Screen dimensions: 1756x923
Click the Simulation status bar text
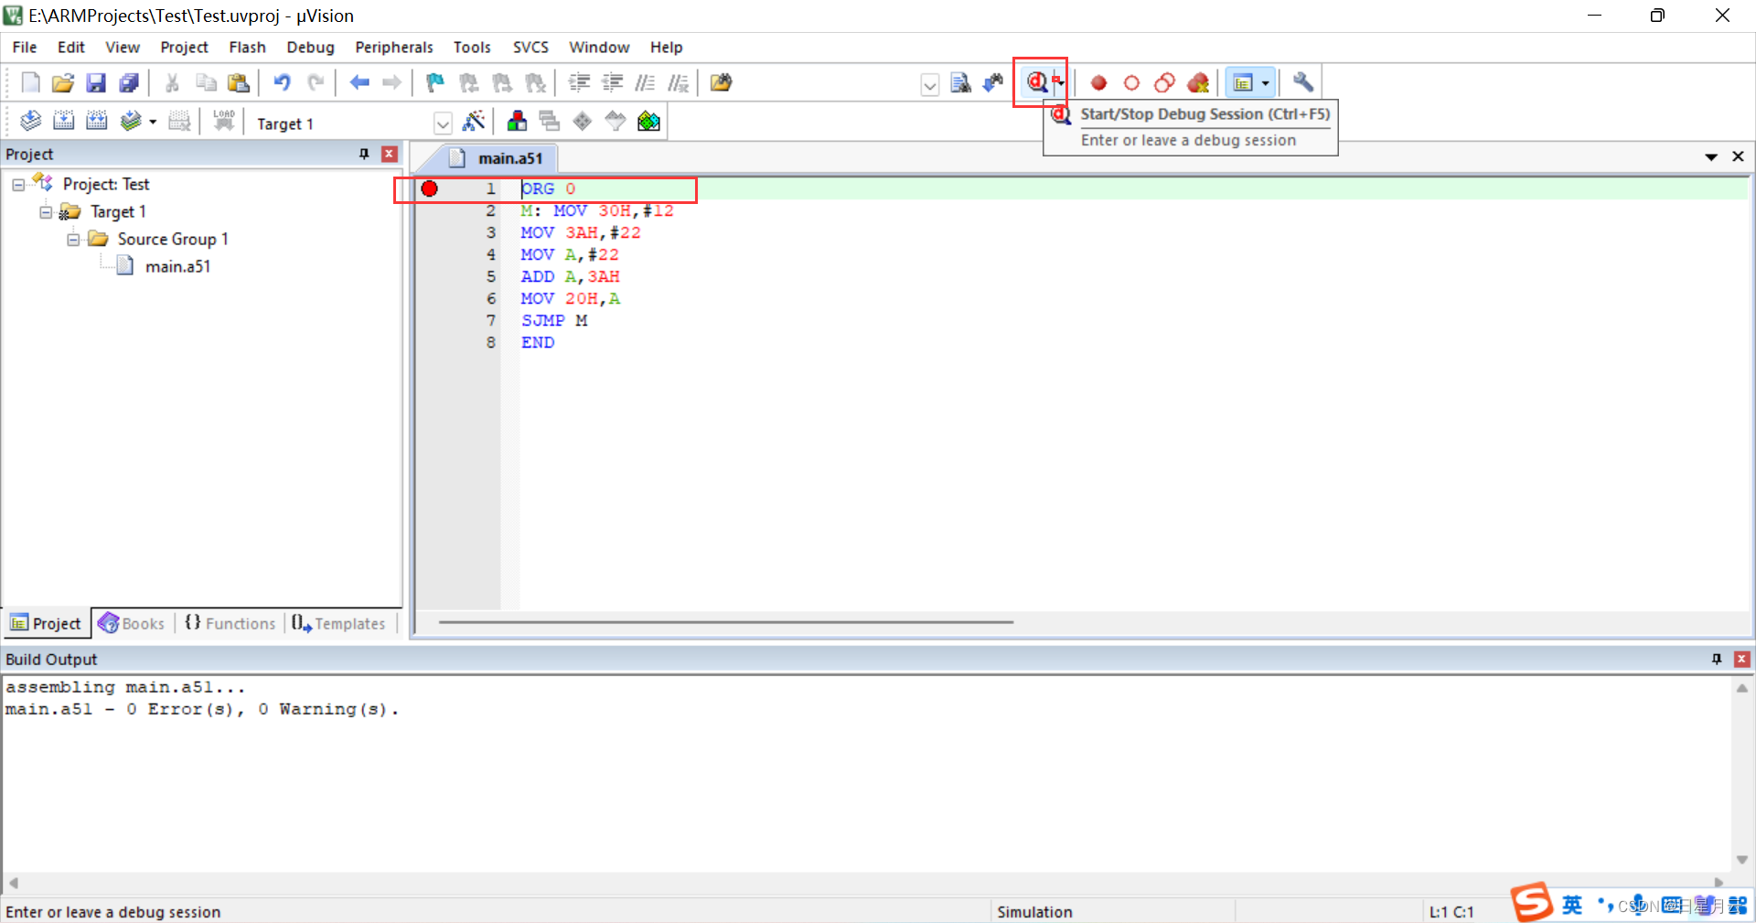click(x=1034, y=912)
